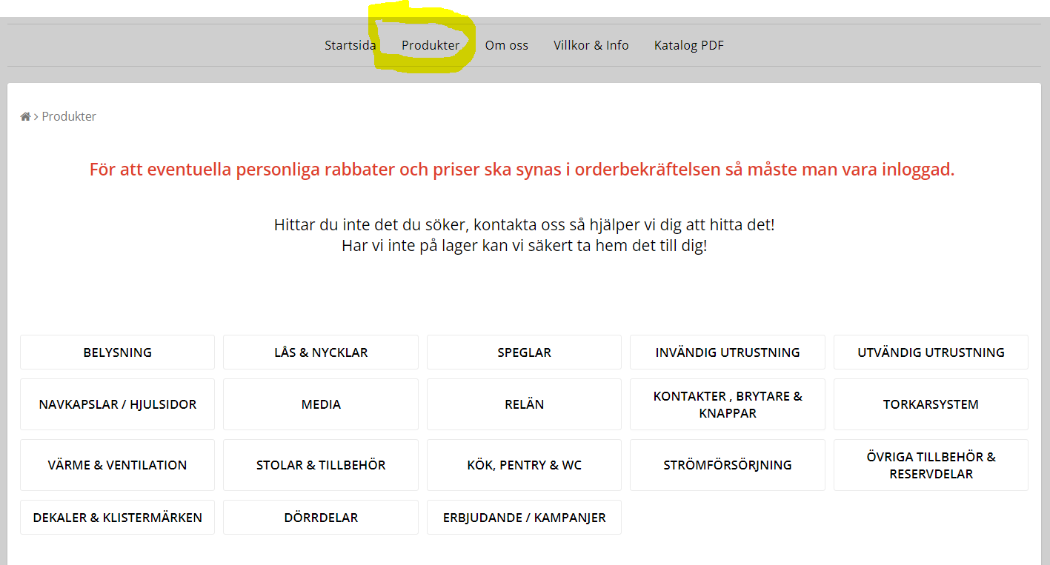
Task: Click the text 'Hittar du inte det du söker'
Action: 370,224
